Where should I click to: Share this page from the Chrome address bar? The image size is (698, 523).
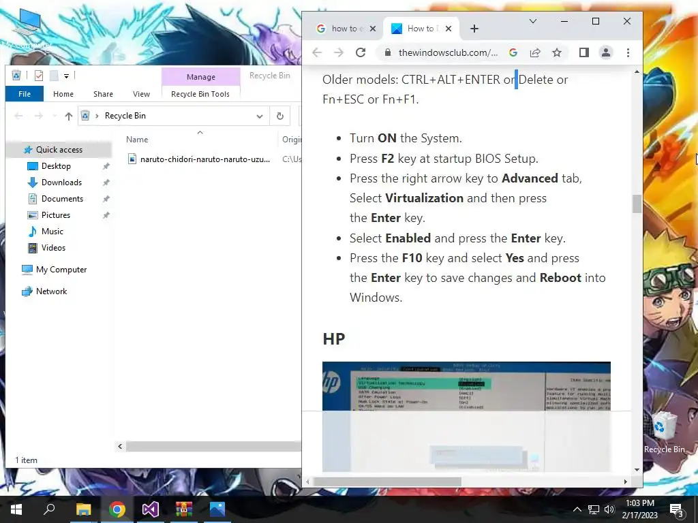[535, 52]
